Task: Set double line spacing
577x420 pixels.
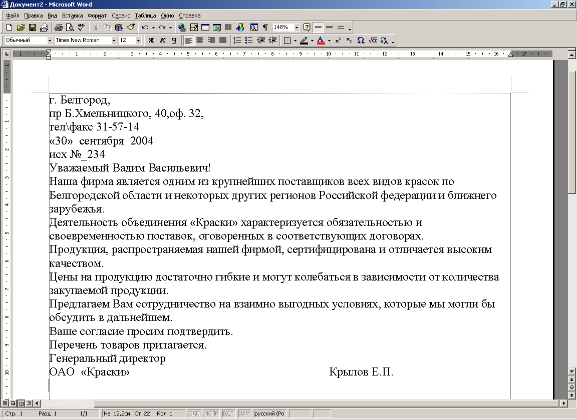Action: 341,27
